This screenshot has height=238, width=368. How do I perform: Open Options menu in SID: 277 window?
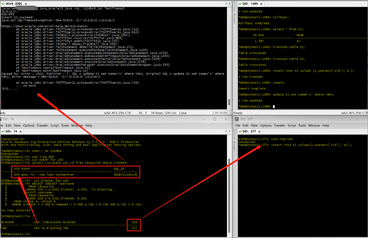[266, 125]
